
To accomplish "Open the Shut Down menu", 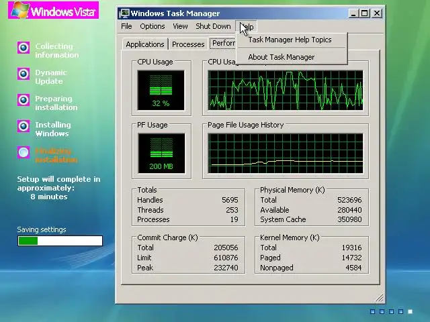I will pos(213,26).
